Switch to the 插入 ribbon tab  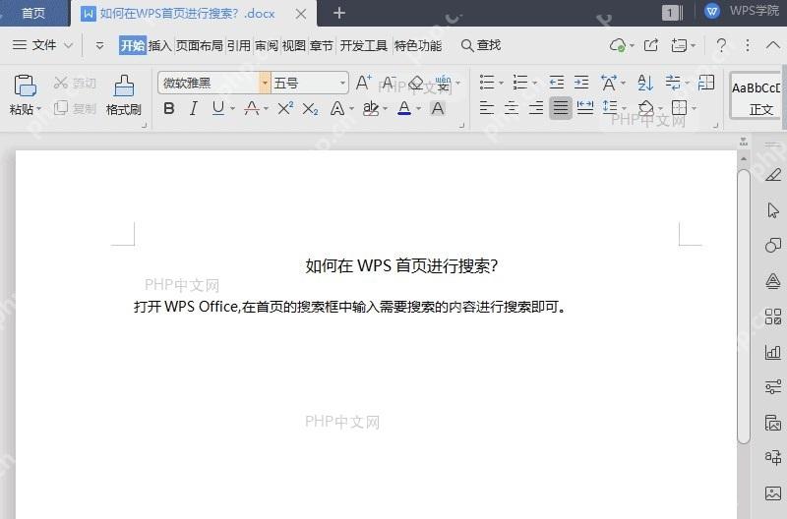160,45
